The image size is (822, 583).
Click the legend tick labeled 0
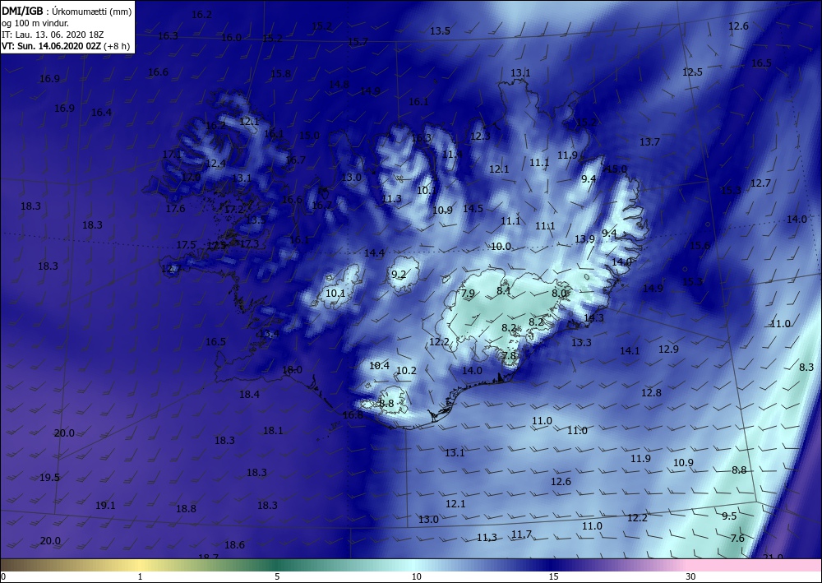3,576
